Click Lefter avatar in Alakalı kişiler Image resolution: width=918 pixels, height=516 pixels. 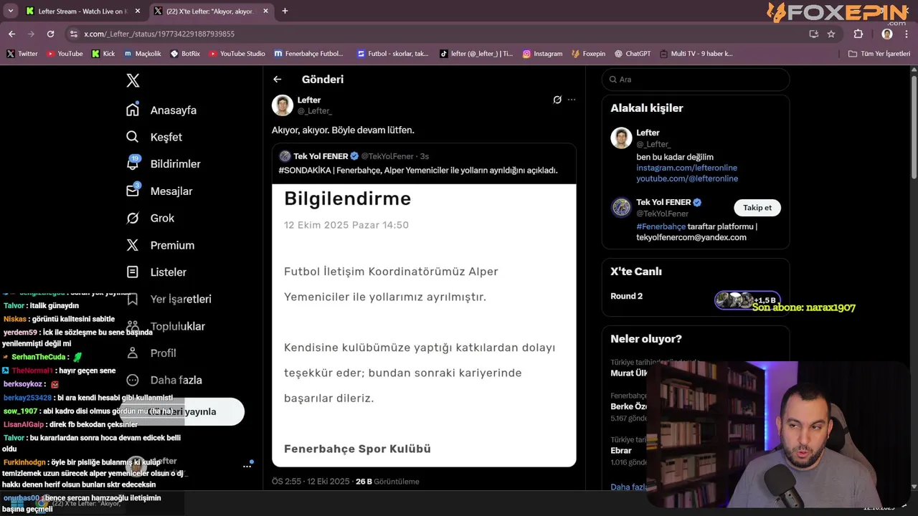tap(621, 138)
